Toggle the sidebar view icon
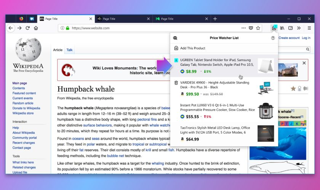The width and height of the screenshot is (320, 190). (x=290, y=28)
